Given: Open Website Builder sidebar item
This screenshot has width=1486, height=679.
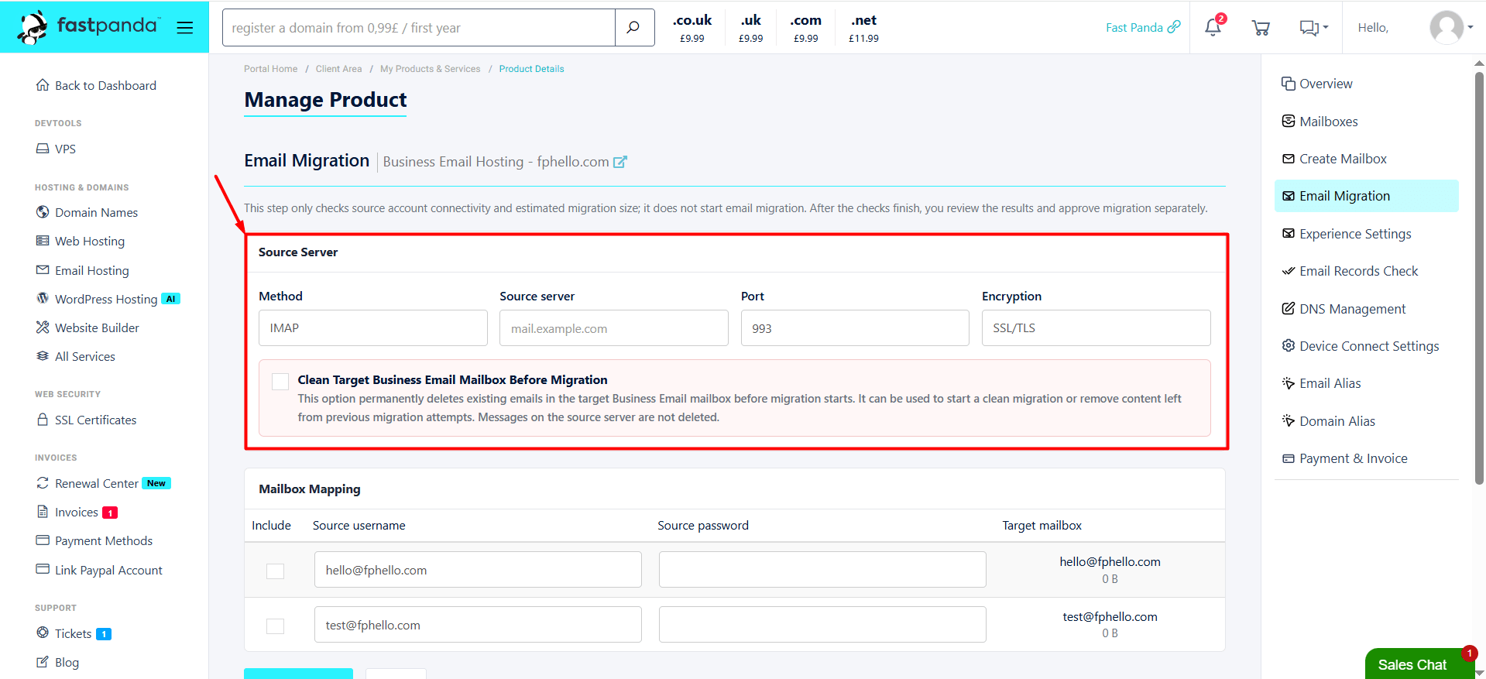Looking at the screenshot, I should click(x=88, y=327).
